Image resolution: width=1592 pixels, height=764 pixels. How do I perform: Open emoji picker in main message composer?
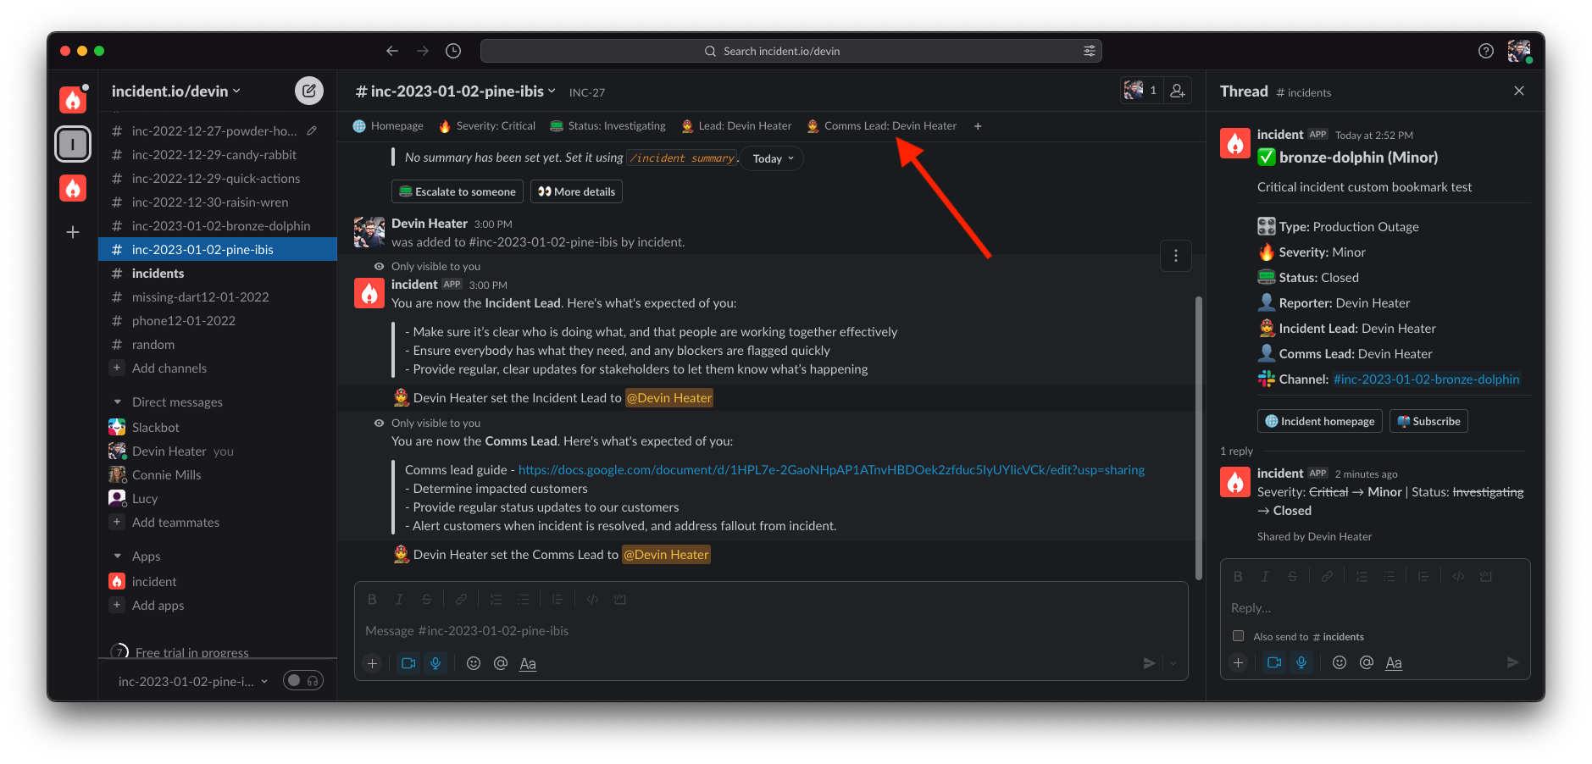pos(474,663)
